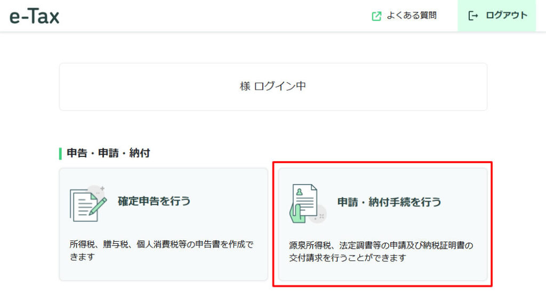
Task: Click the document-and-pencil icon for 確定申告
Action: pos(88,204)
